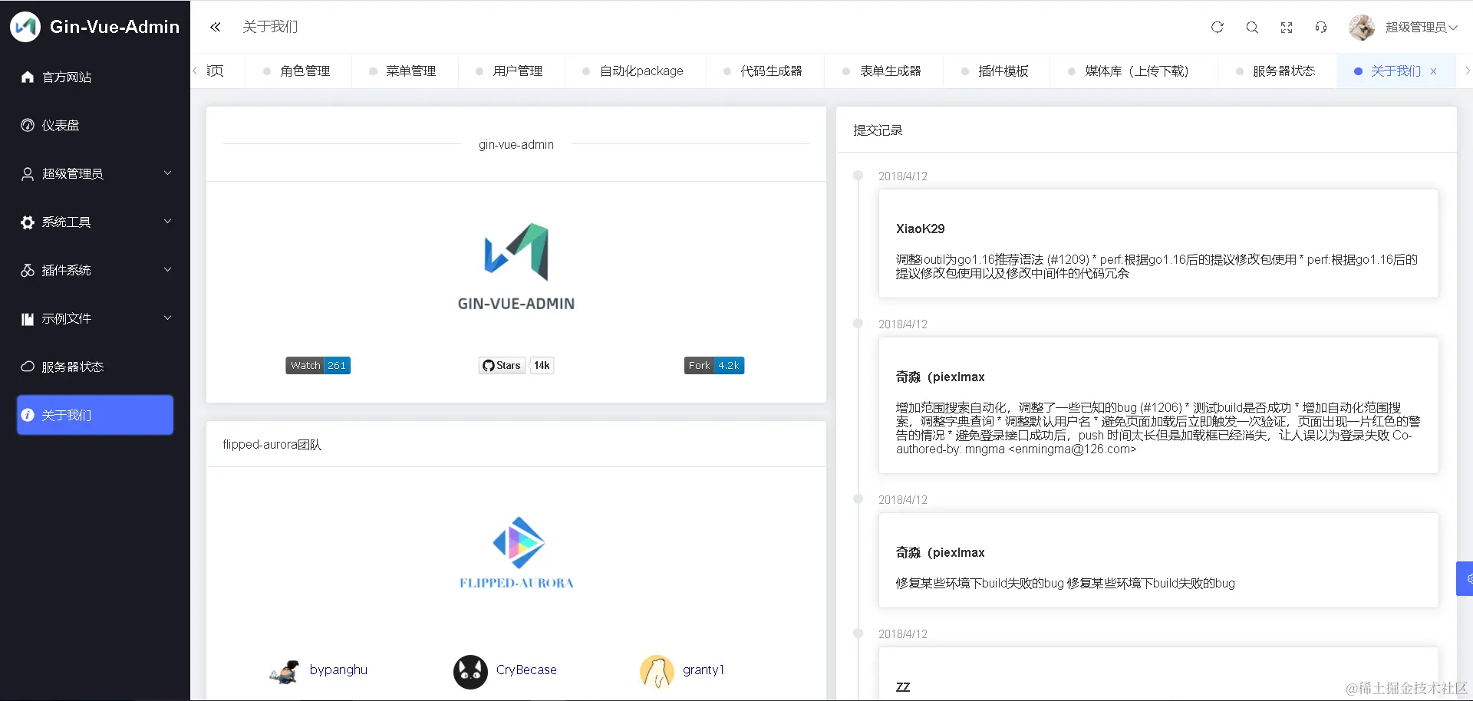Click CryBecase's avatar

[x=470, y=672]
